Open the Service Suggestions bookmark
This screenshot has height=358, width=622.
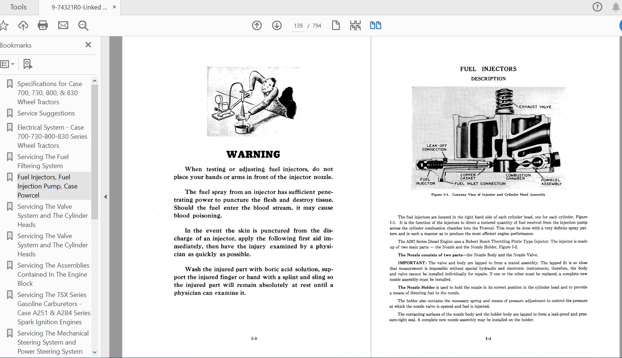[x=46, y=113]
